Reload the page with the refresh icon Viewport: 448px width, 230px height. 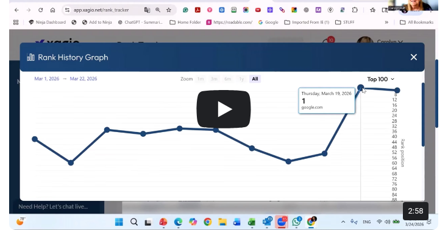pyautogui.click(x=41, y=10)
